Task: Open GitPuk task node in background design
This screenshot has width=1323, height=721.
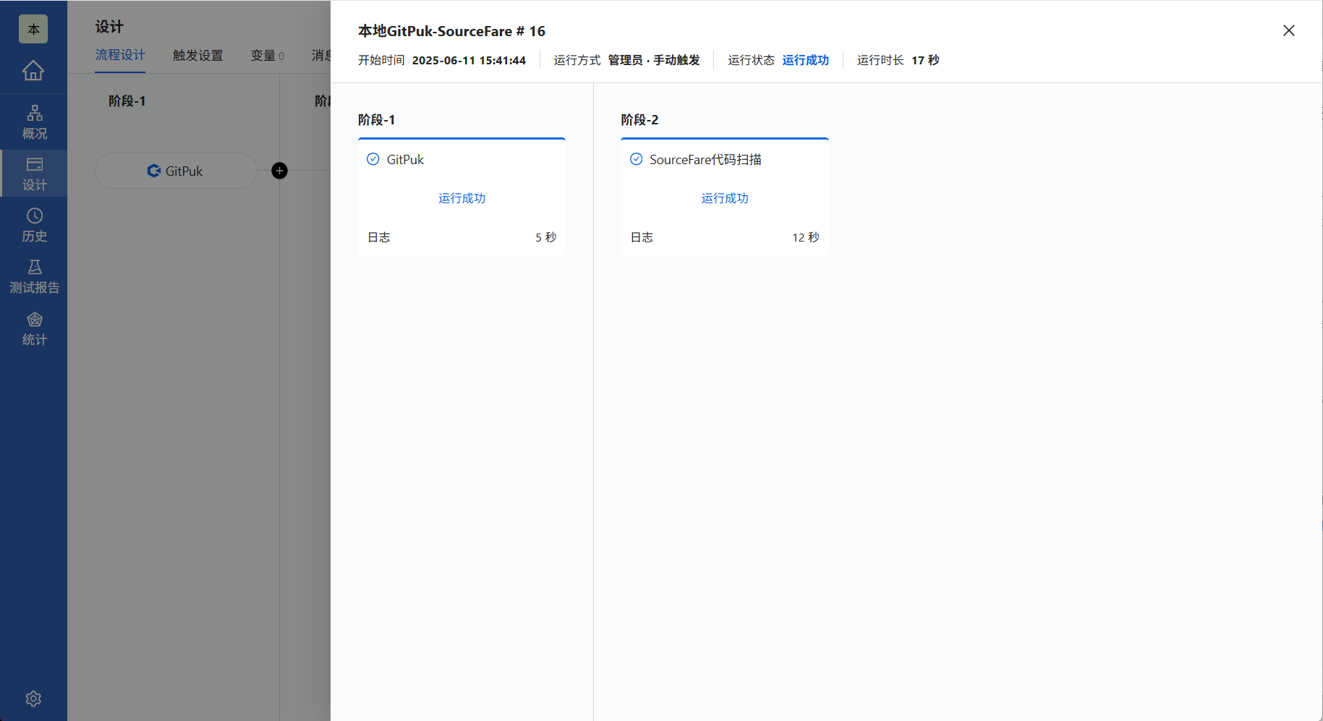Action: pyautogui.click(x=176, y=171)
